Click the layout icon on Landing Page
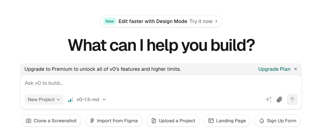The width and height of the screenshot is (320, 139). (211, 121)
